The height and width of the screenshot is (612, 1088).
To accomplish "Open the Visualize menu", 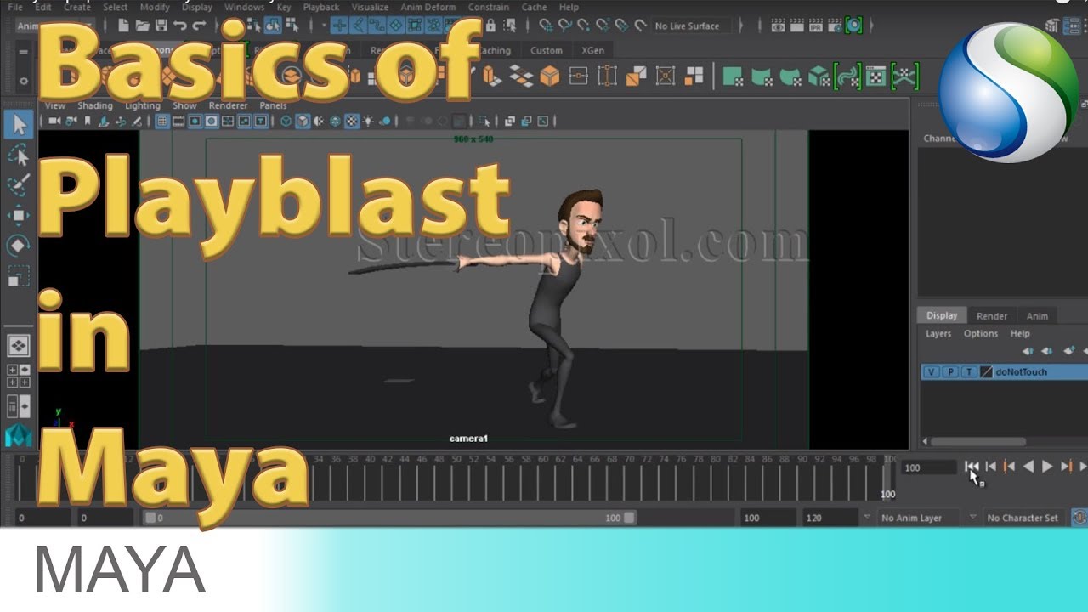I will [371, 7].
